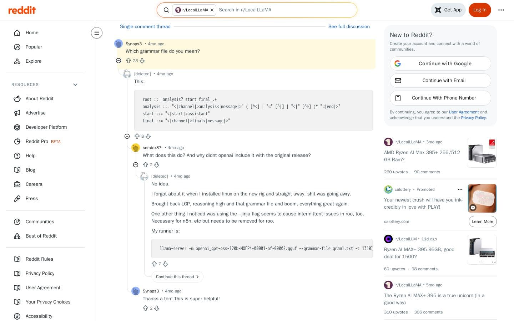
Task: Open the three-dot more options menu
Action: click(x=501, y=10)
